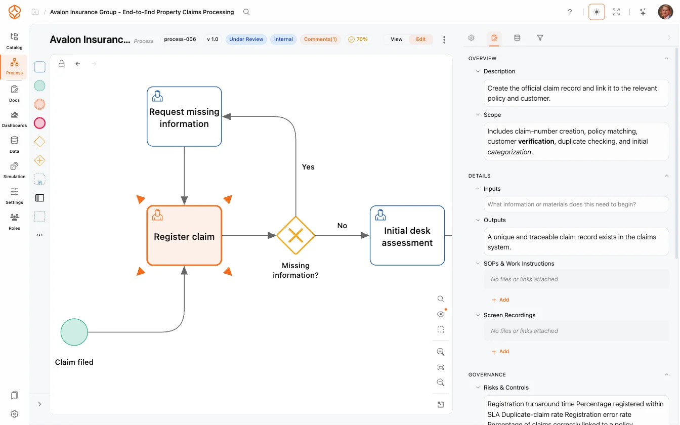Click the folder icon in the breadcrumb
This screenshot has width=680, height=425.
35,12
